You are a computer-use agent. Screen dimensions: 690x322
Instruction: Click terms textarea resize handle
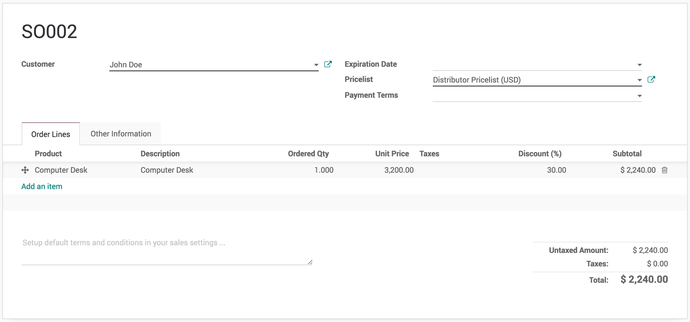tap(310, 262)
